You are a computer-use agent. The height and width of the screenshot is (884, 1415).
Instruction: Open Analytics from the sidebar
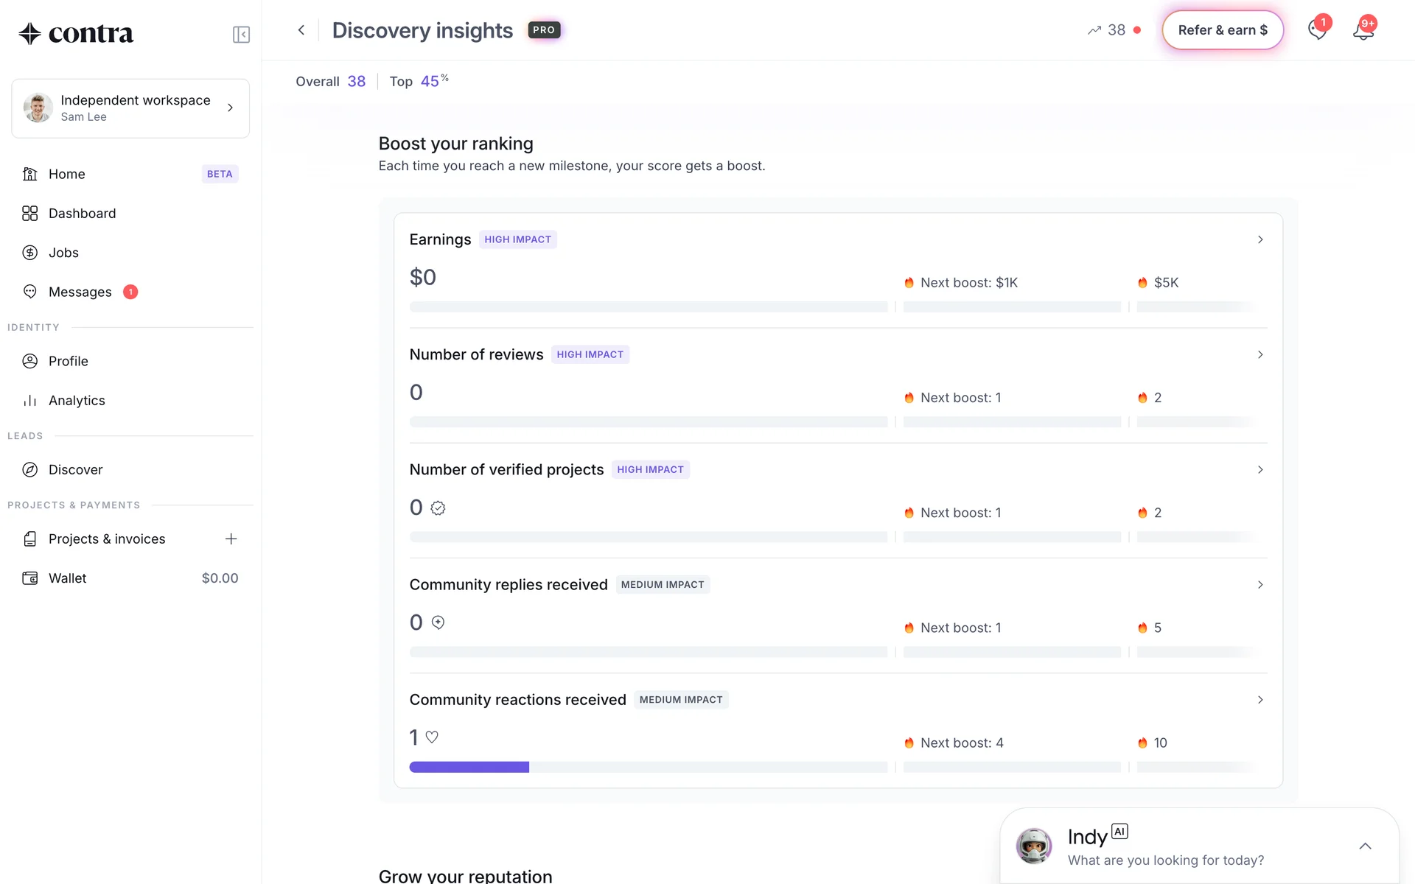point(77,401)
